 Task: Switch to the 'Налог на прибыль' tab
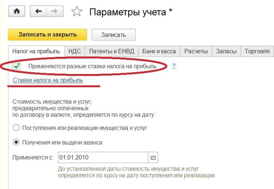pos(36,51)
